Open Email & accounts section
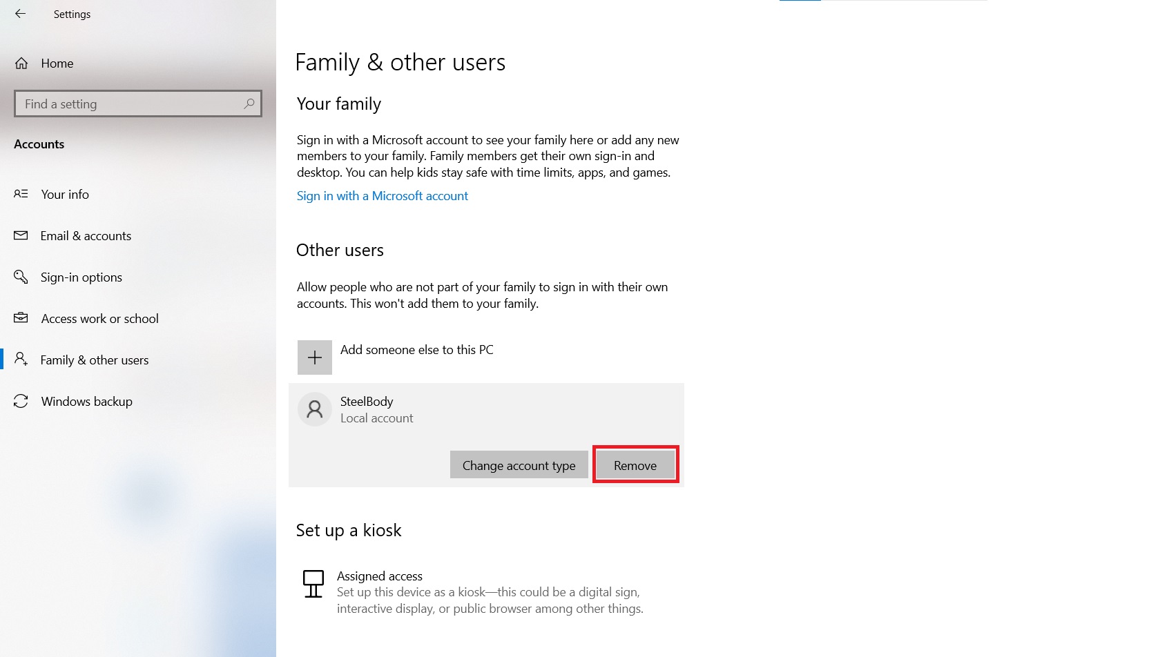The height and width of the screenshot is (657, 1169). (86, 236)
